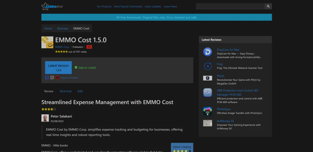Download Latest Version 1.5.0 button
313x152 pixels.
[x=59, y=68]
